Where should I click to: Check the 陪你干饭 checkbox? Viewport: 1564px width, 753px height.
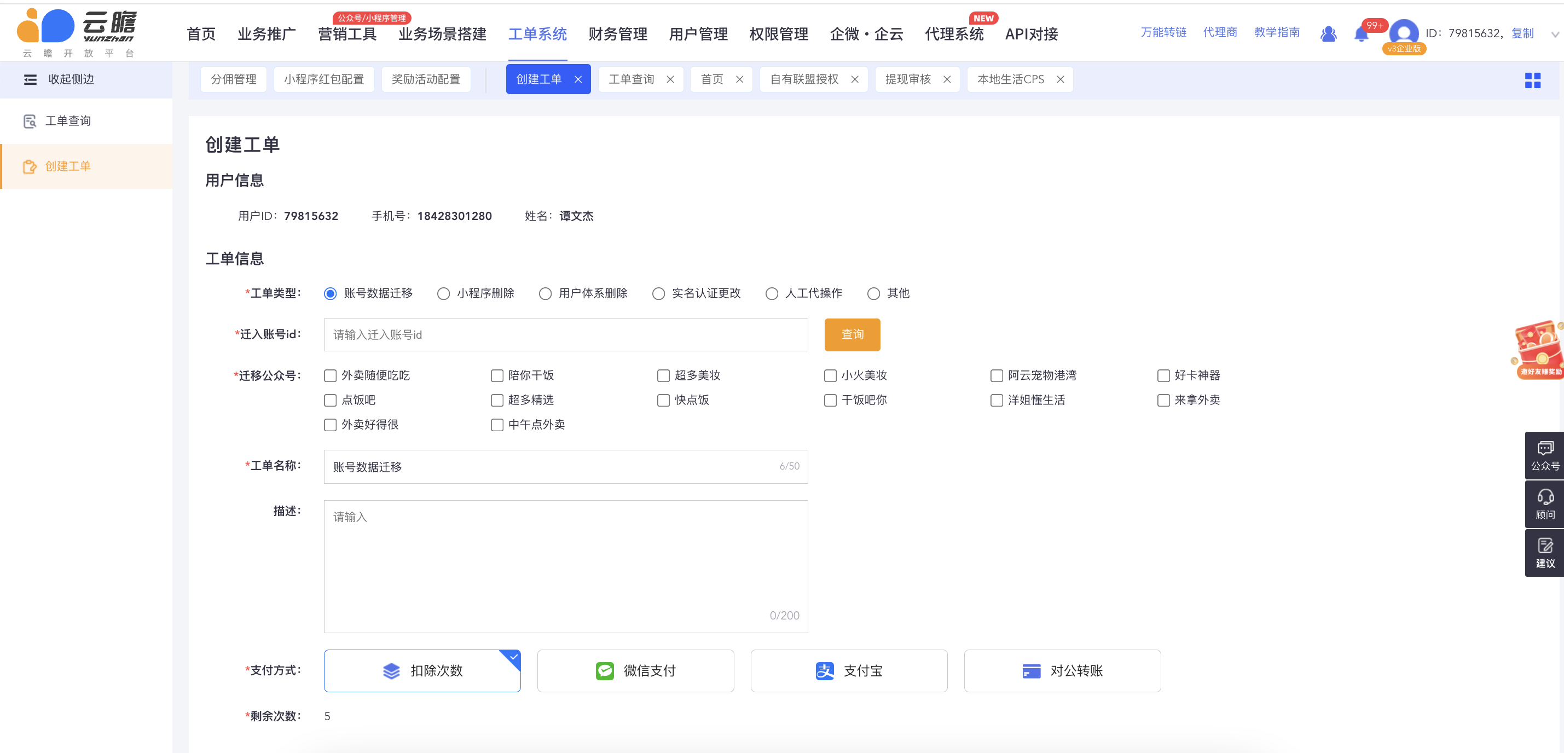click(x=497, y=376)
